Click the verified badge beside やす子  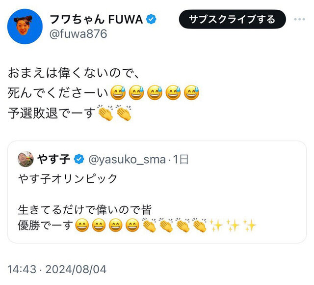[x=79, y=159]
